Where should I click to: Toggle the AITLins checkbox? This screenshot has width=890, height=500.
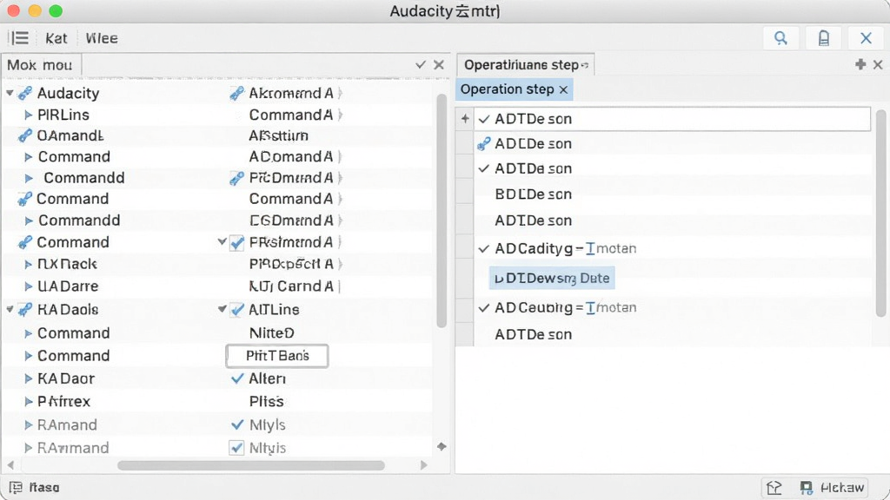tap(236, 310)
